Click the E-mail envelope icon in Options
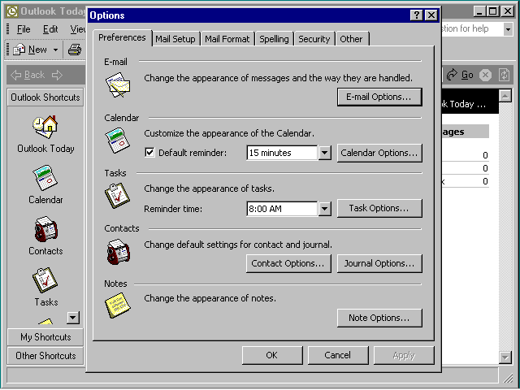The image size is (520, 390). point(118,85)
